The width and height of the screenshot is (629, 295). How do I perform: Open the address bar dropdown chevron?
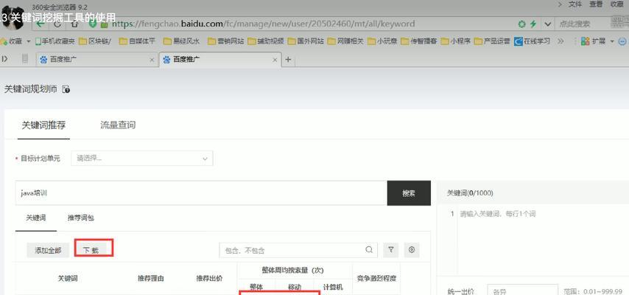[547, 24]
